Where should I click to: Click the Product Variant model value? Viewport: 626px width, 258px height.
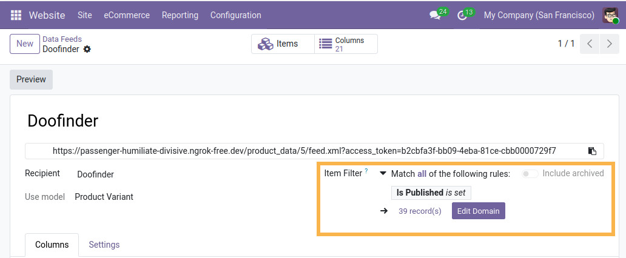point(104,197)
